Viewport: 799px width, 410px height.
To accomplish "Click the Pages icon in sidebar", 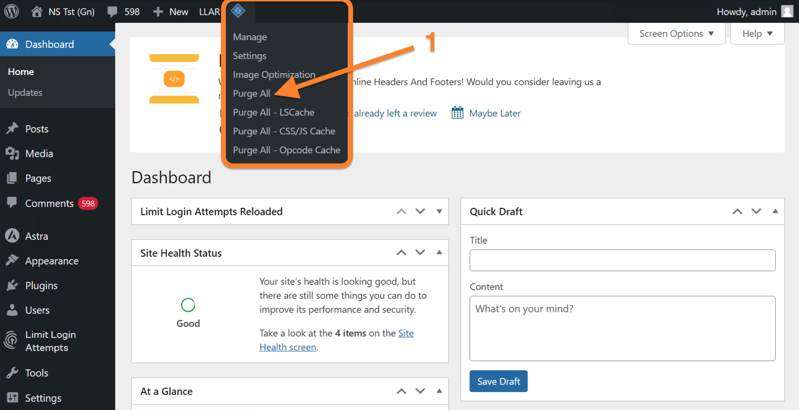I will coord(12,178).
